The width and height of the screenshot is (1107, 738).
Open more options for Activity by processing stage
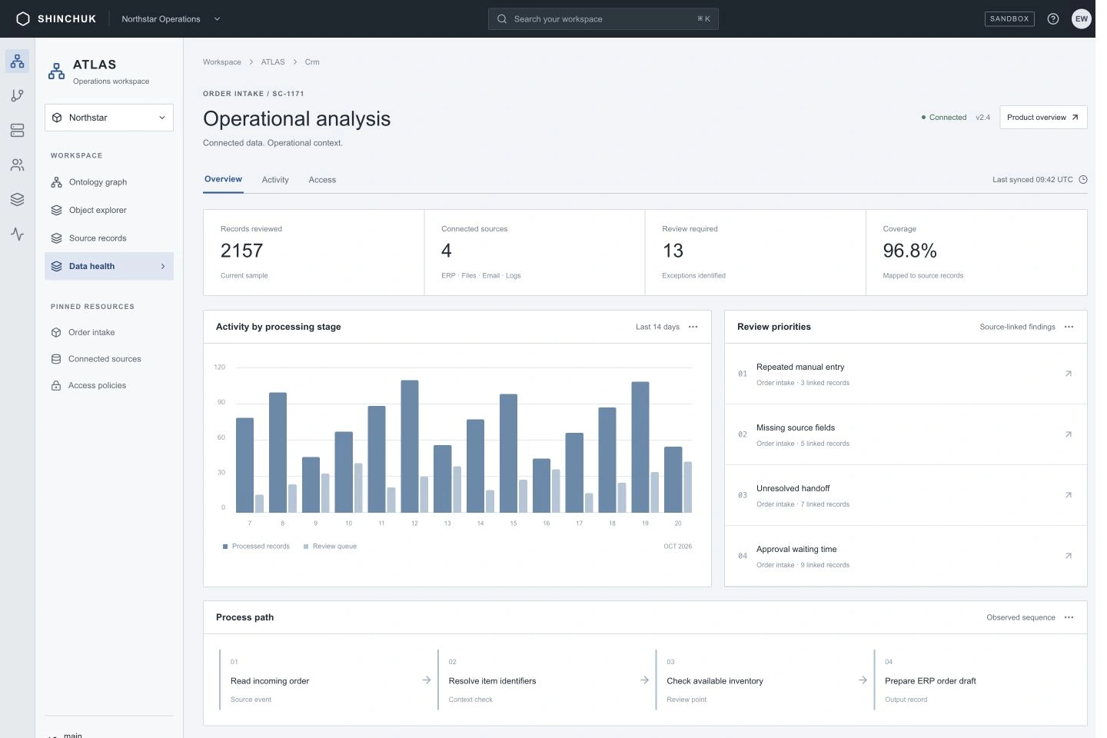pyautogui.click(x=693, y=327)
